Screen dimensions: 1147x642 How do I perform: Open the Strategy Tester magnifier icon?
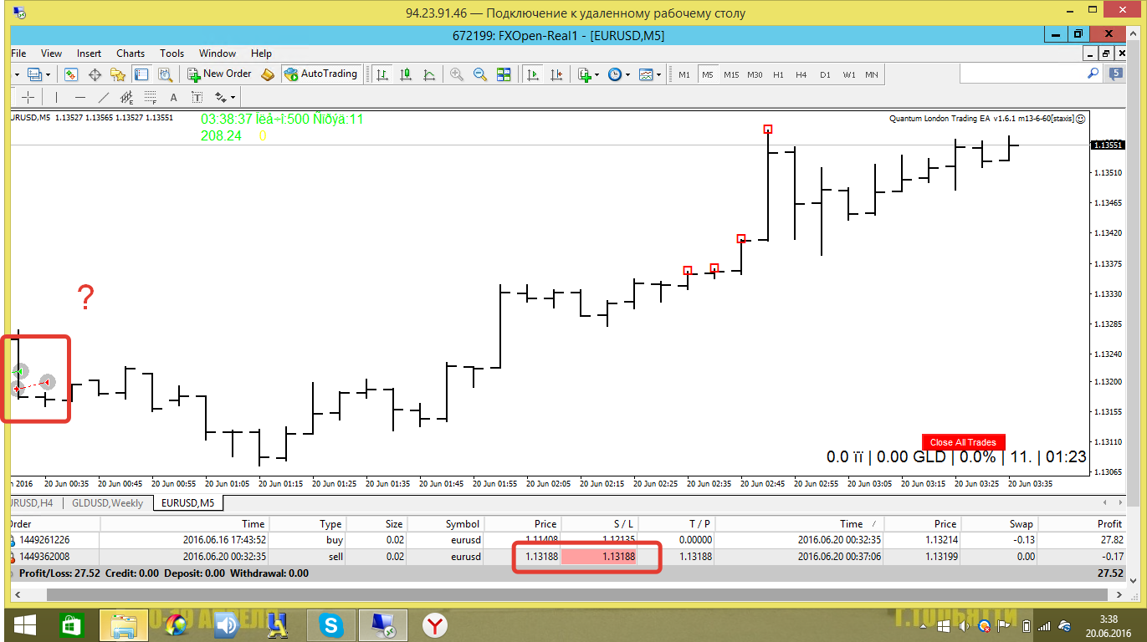tap(165, 74)
